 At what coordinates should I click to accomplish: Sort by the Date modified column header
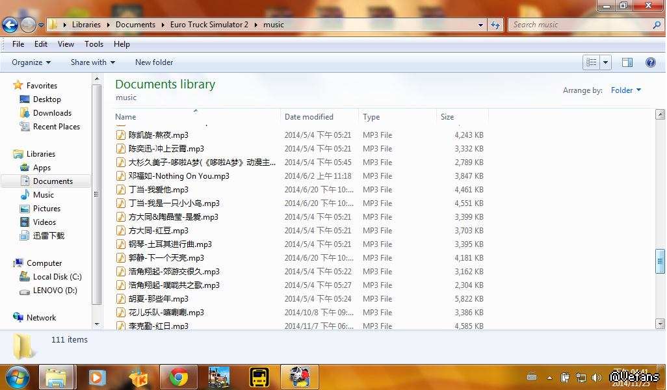pos(319,117)
